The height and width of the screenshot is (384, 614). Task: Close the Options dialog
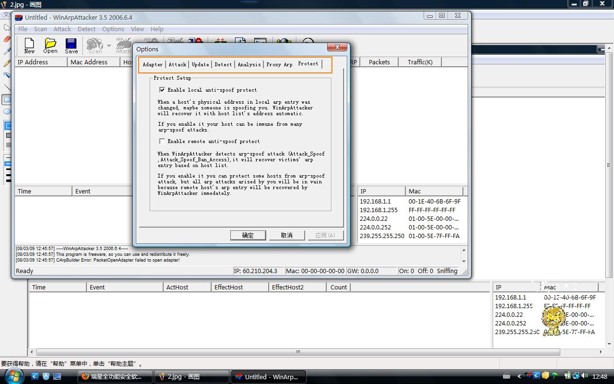point(337,47)
